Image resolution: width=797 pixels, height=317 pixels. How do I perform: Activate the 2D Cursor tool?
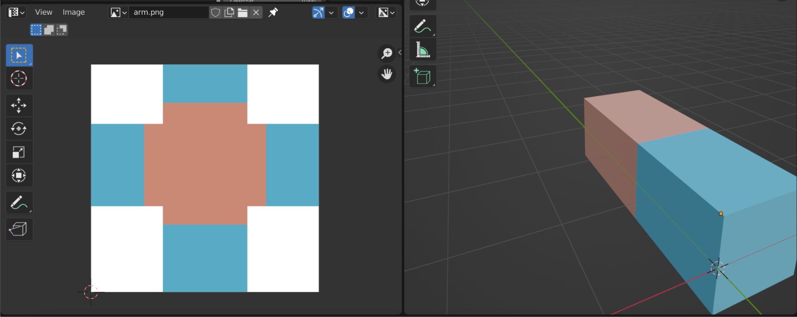[x=19, y=78]
